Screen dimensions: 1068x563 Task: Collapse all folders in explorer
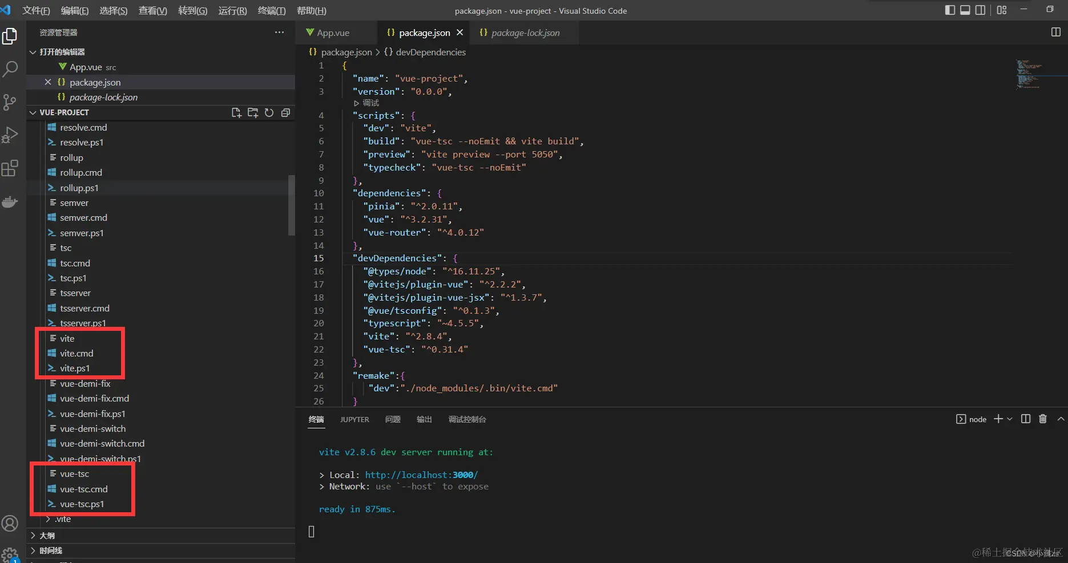pos(285,112)
